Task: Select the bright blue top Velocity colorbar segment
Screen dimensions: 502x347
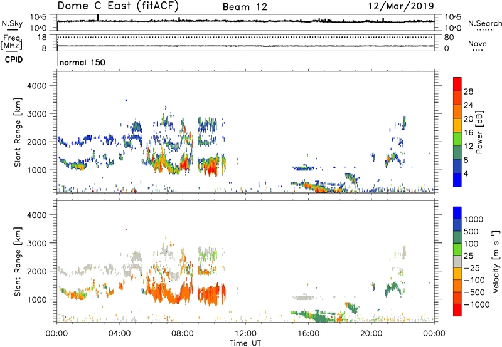Action: tap(457, 213)
